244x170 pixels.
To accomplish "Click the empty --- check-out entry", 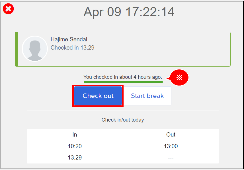I will pyautogui.click(x=171, y=158).
